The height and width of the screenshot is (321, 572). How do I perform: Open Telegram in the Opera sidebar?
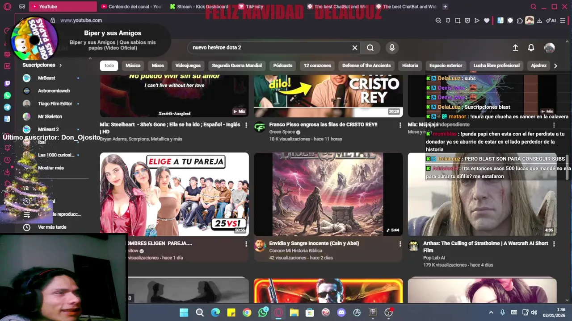tap(7, 107)
